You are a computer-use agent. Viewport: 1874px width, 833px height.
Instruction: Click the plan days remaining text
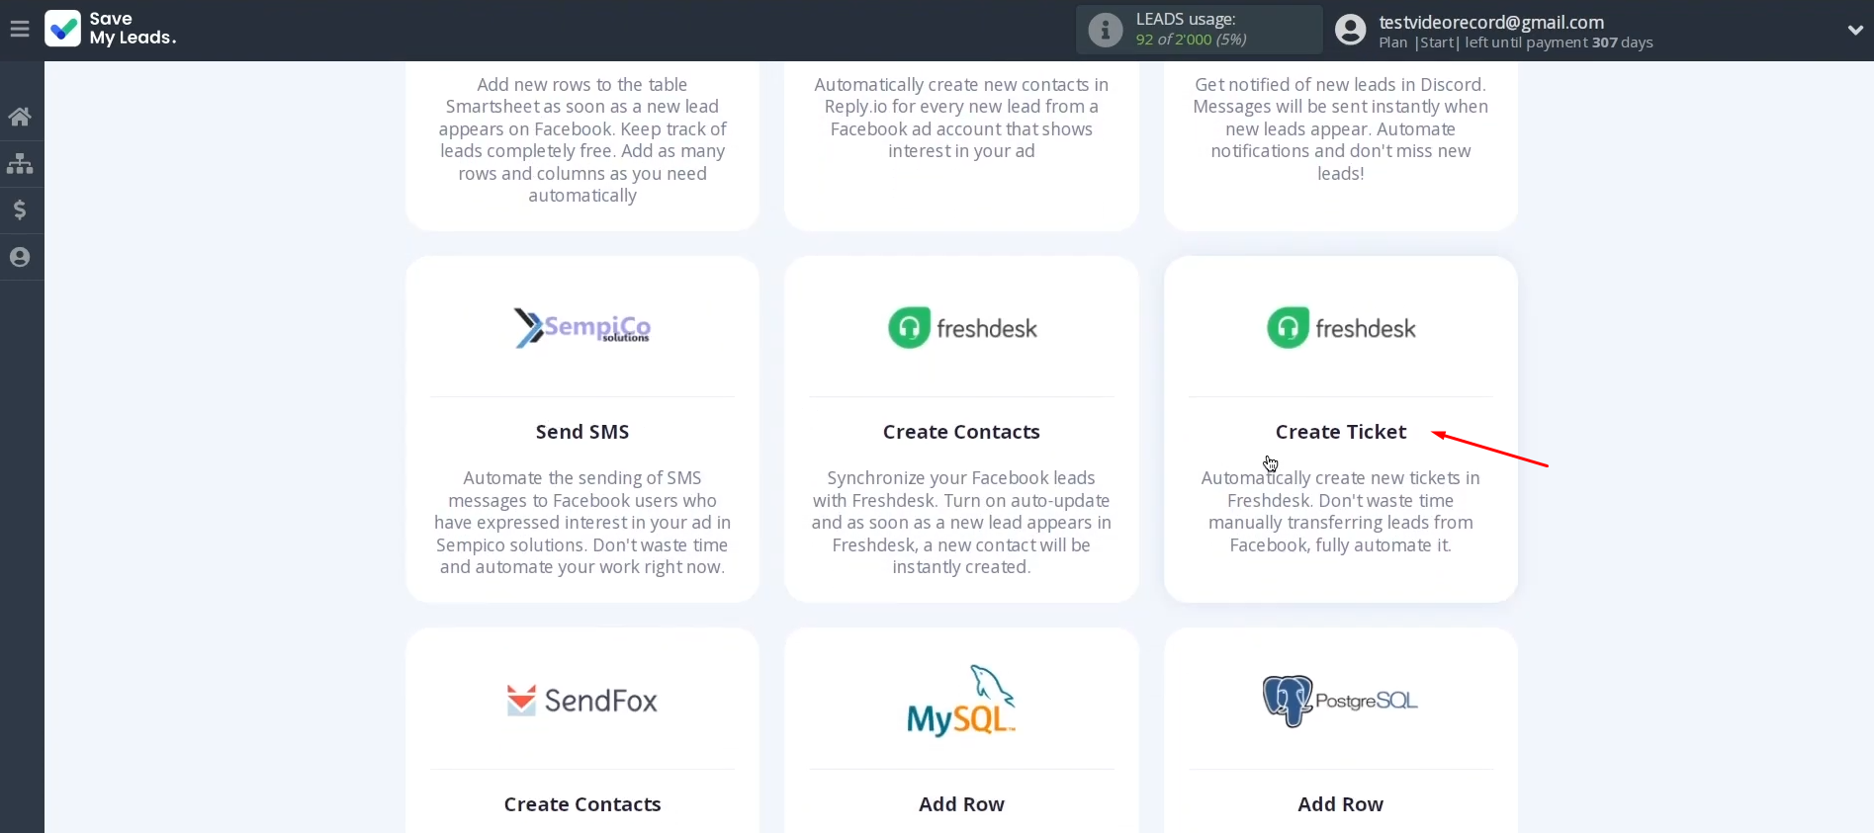click(1516, 42)
